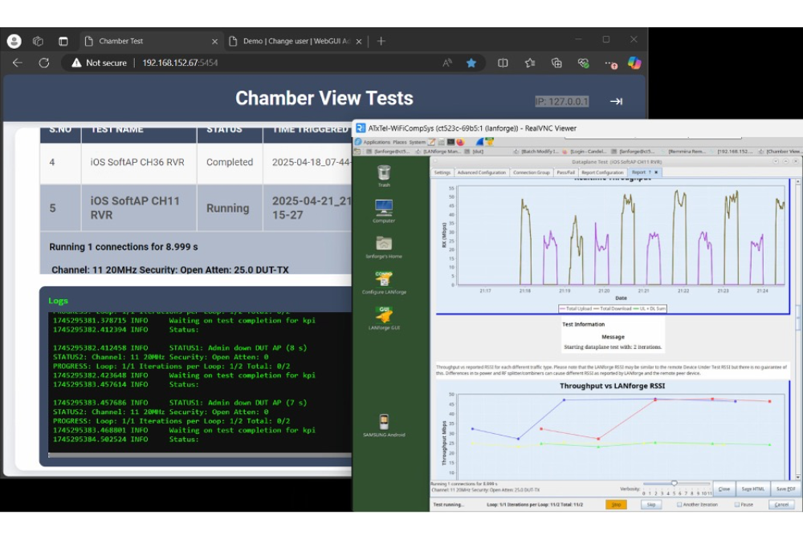The height and width of the screenshot is (539, 803).
Task: Click the browser refresh icon
Action: (44, 63)
